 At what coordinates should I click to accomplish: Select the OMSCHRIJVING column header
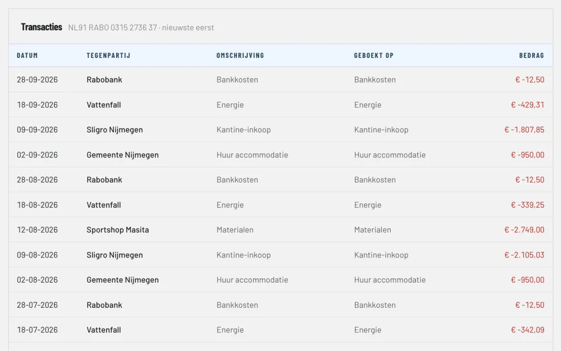[240, 55]
